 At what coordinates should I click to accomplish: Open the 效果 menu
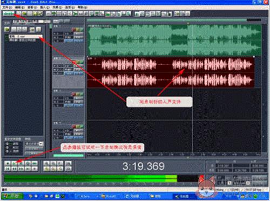pos(57,8)
